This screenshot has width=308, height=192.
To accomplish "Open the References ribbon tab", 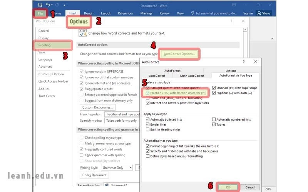I will coord(126,13).
